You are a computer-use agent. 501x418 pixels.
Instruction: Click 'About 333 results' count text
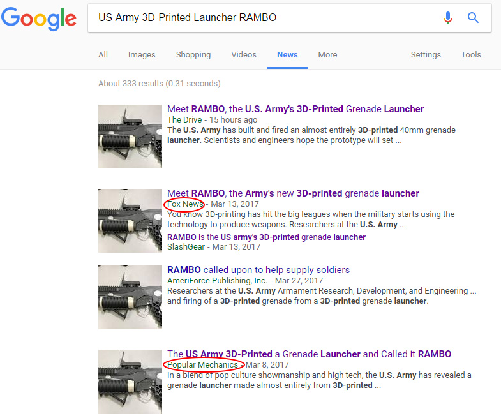pyautogui.click(x=160, y=84)
